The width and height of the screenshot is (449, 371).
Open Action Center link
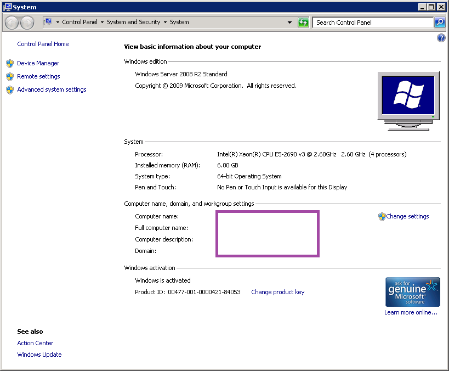[x=35, y=343]
